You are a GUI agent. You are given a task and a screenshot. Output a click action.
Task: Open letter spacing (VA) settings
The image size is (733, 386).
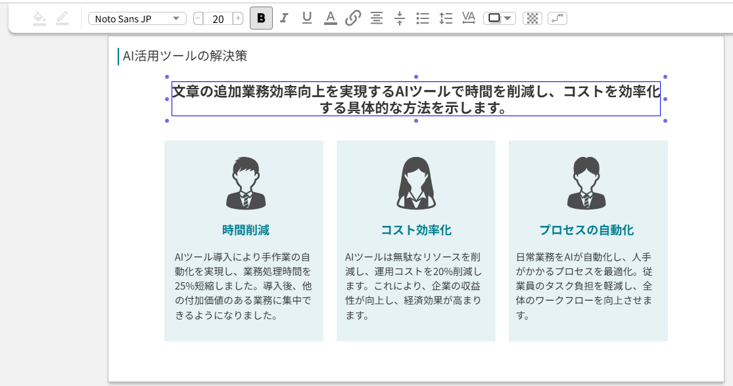(x=469, y=18)
